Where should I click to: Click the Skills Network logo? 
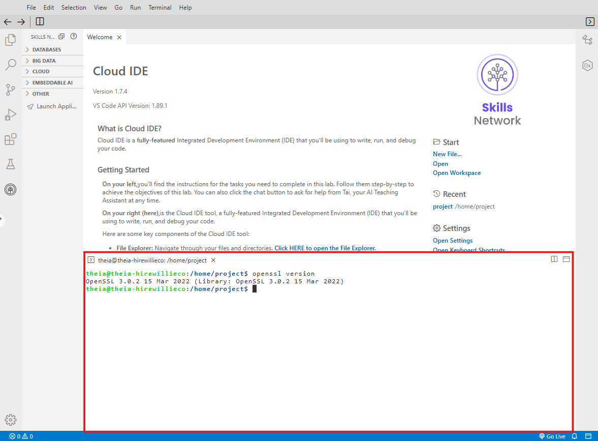497,90
